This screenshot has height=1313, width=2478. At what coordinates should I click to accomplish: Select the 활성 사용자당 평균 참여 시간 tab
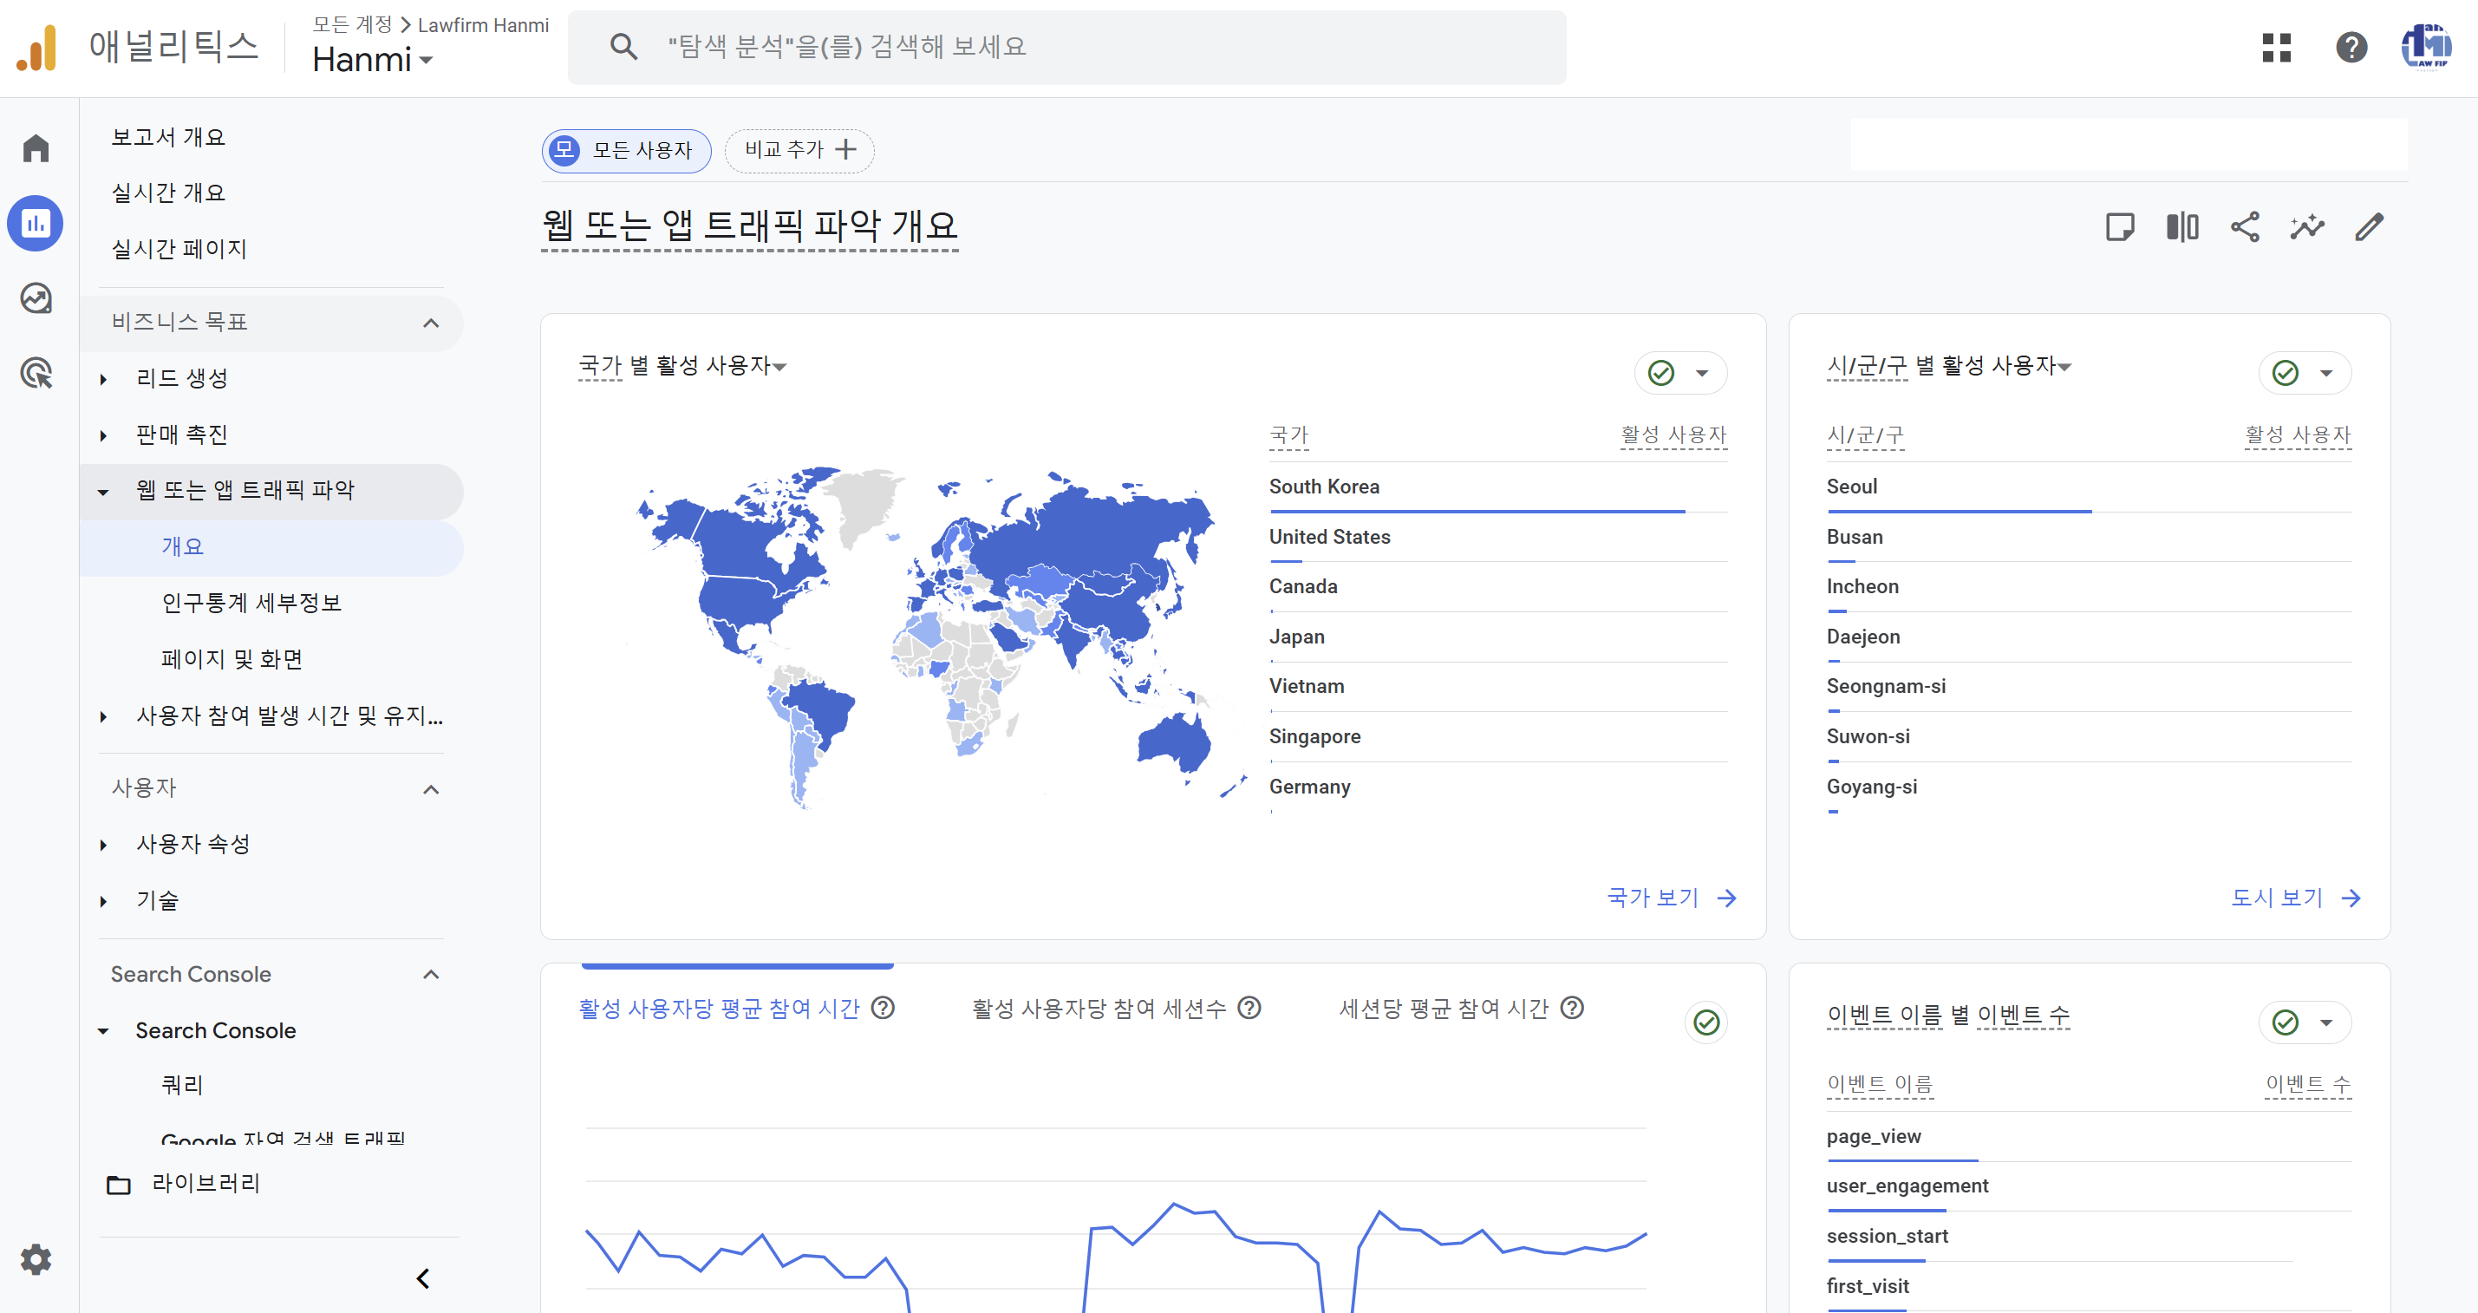(719, 1007)
